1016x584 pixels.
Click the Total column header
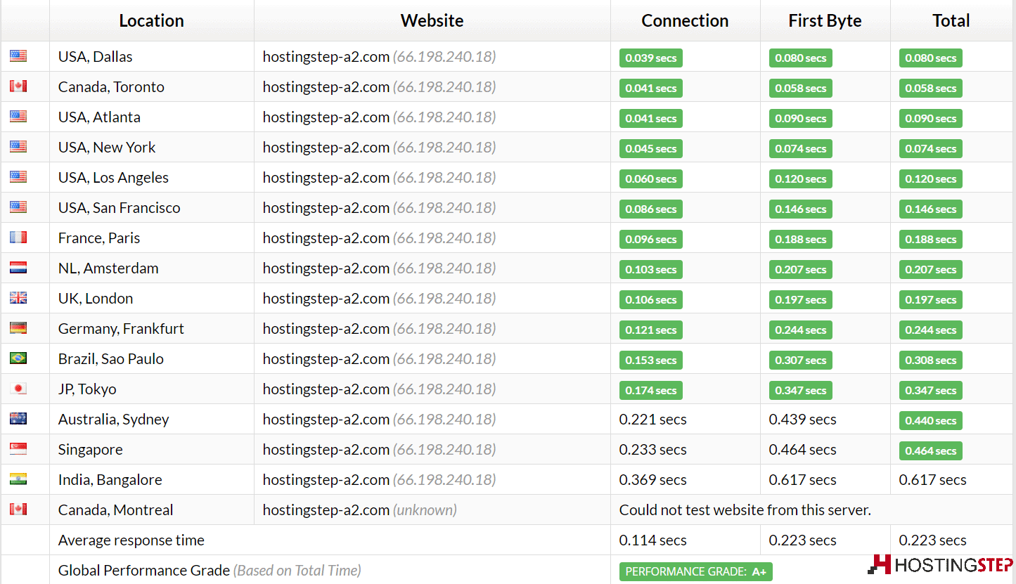pyautogui.click(x=951, y=21)
